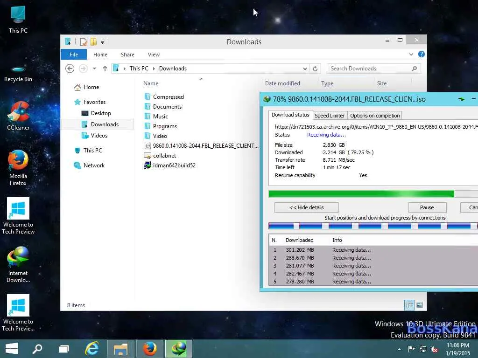Switch to Options on completion tab
Screen dimensions: 478x358
(x=375, y=116)
